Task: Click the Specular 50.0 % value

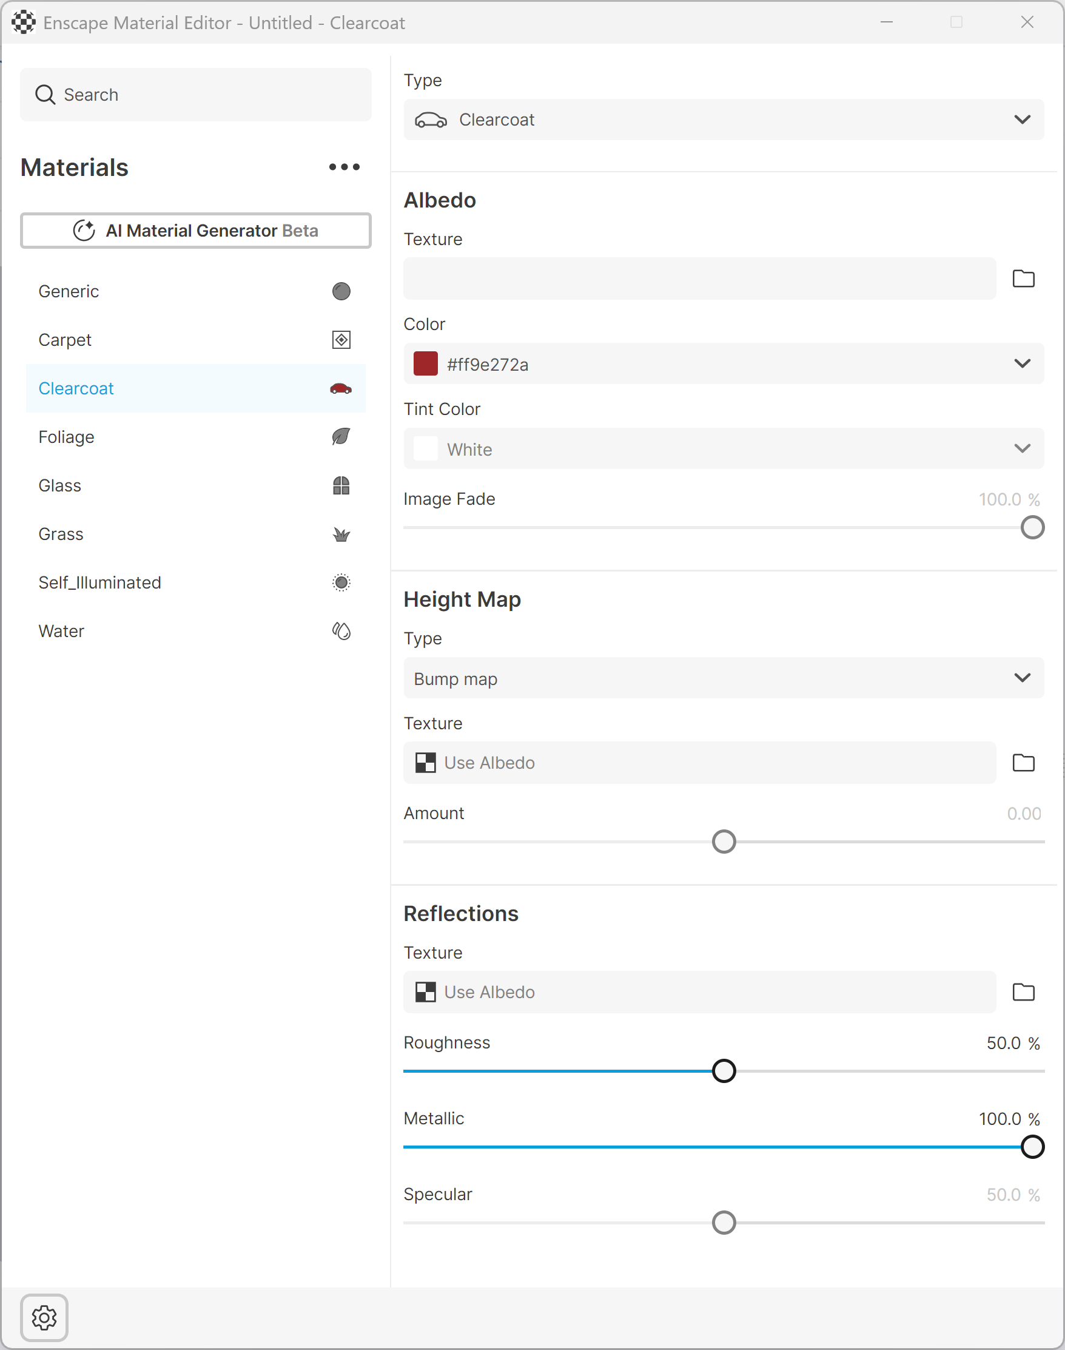Action: pyautogui.click(x=1013, y=1195)
